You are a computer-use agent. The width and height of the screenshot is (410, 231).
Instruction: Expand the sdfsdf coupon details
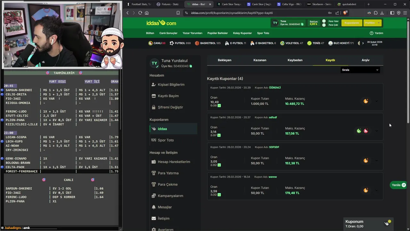tap(376, 131)
